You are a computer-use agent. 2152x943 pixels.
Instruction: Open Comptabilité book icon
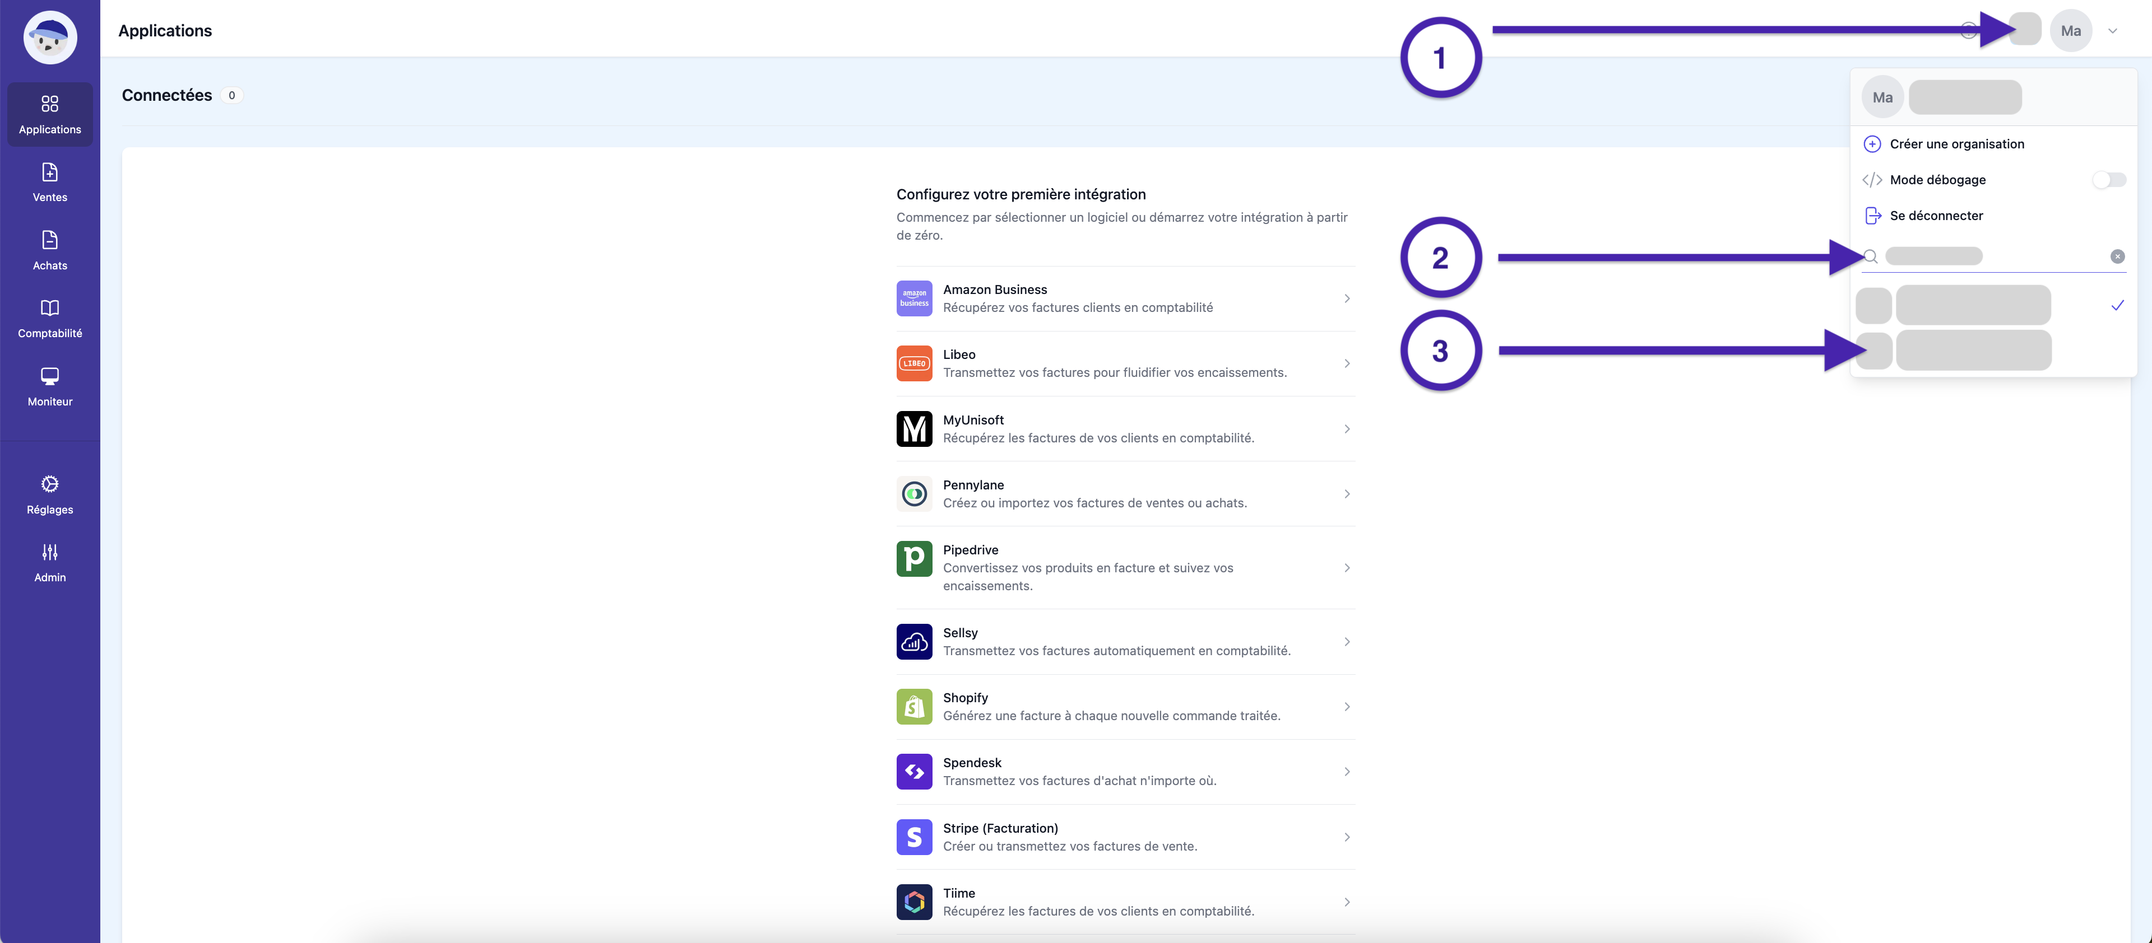click(49, 309)
